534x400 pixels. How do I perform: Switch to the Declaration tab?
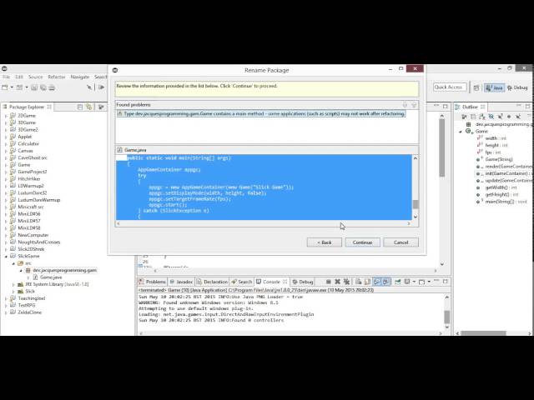[x=212, y=282]
